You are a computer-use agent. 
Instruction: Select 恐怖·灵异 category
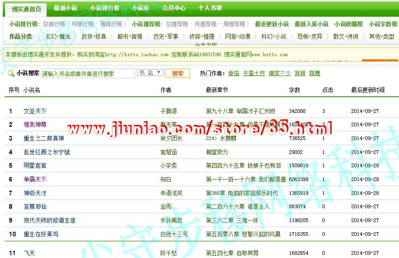tap(310, 36)
